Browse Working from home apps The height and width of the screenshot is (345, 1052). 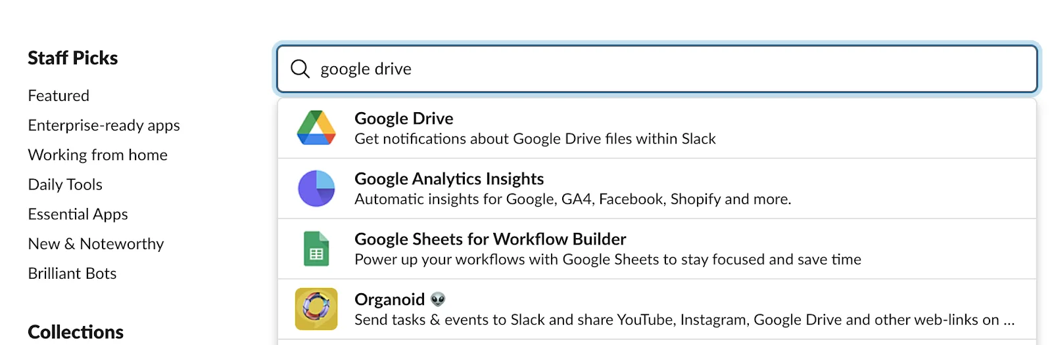click(97, 155)
